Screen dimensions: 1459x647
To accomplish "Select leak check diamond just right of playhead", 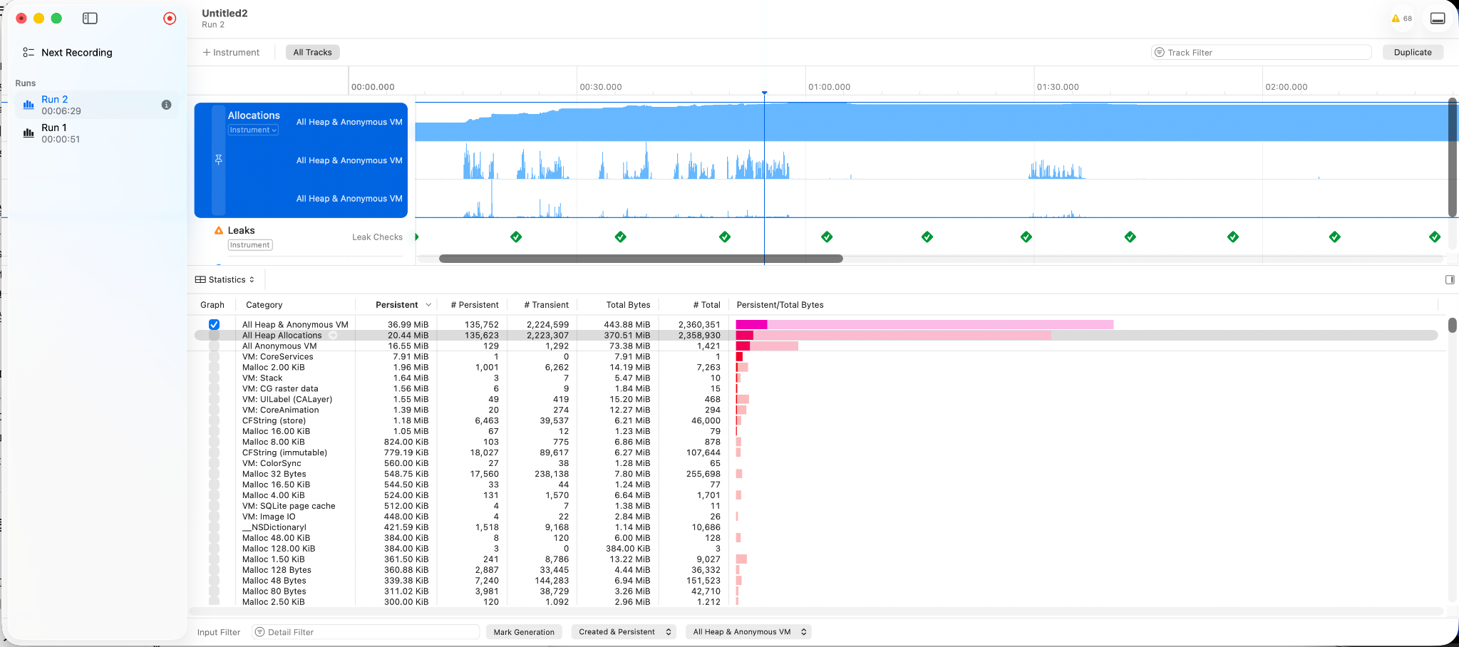I will pos(827,237).
